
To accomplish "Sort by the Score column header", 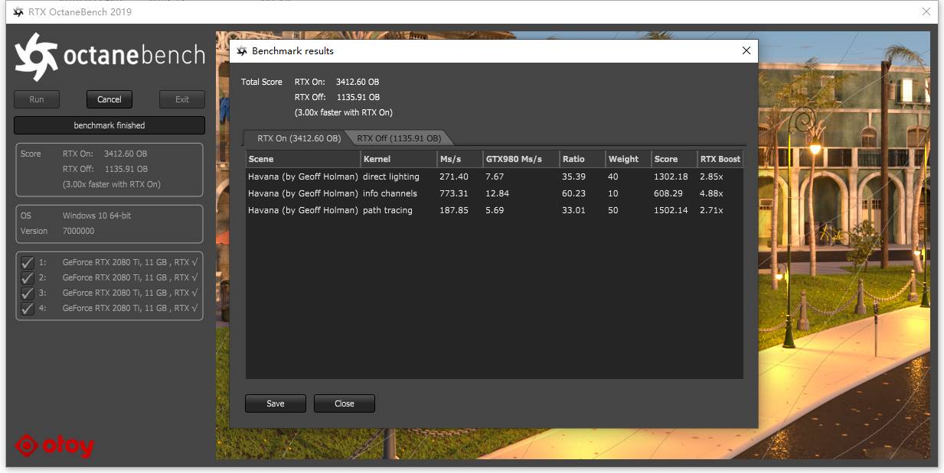I will (x=675, y=159).
